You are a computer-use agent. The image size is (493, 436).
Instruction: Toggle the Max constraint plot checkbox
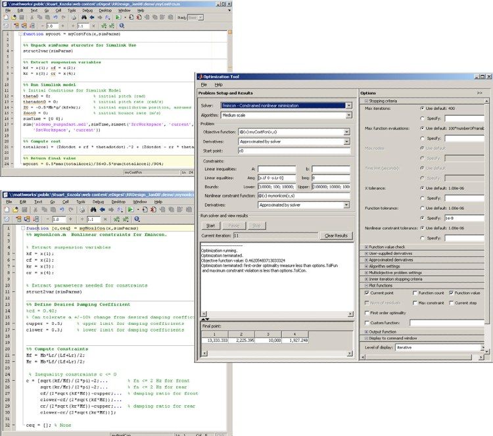pyautogui.click(x=414, y=303)
